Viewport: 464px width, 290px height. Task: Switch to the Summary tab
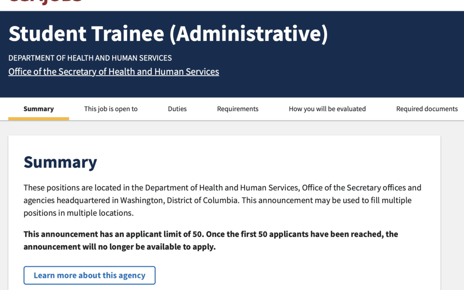coord(39,109)
